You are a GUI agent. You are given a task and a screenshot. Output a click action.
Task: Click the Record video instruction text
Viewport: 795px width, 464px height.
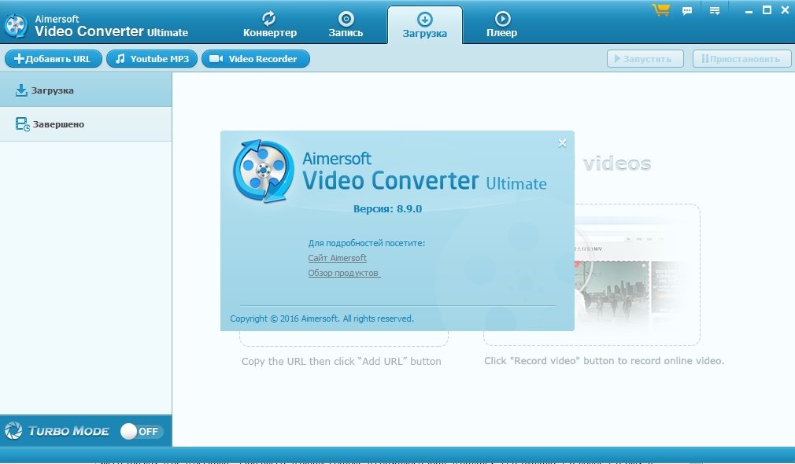coord(604,361)
